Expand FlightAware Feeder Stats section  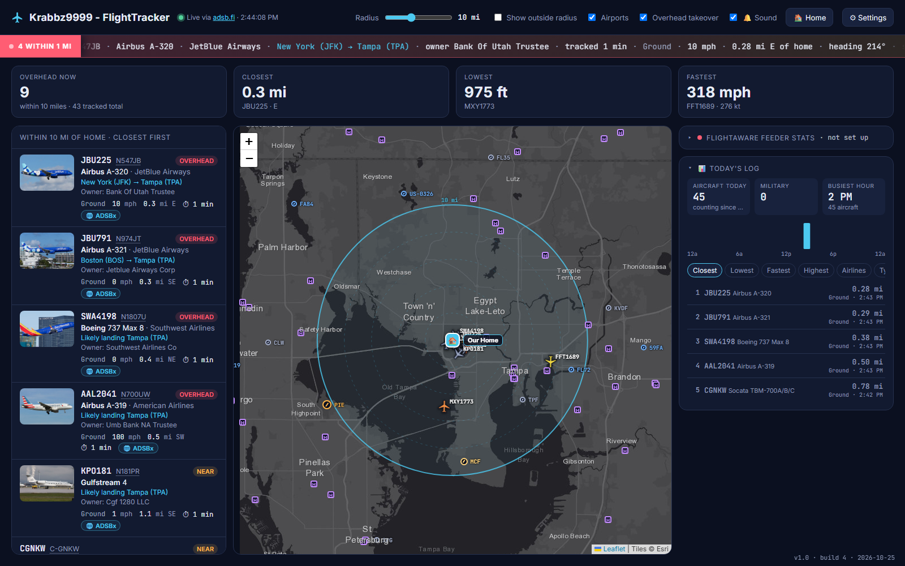pyautogui.click(x=786, y=138)
